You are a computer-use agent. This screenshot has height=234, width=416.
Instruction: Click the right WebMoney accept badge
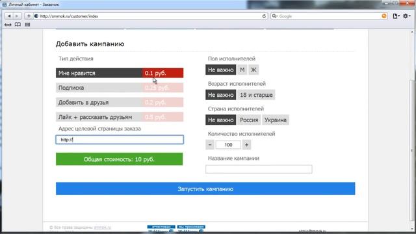coord(191,229)
